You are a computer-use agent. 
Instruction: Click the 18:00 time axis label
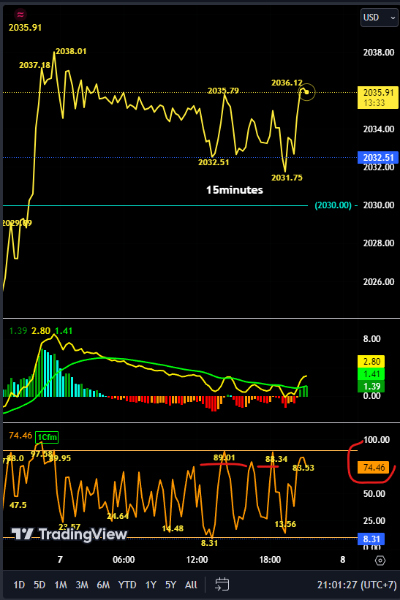(x=270, y=560)
